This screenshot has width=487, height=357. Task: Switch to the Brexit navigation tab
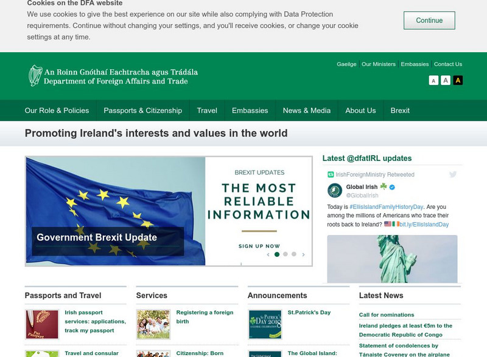point(399,110)
